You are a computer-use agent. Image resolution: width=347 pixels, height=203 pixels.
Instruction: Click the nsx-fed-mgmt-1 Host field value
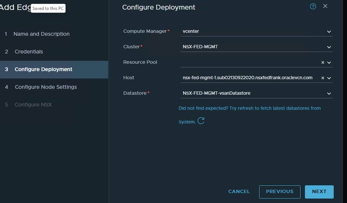click(247, 78)
